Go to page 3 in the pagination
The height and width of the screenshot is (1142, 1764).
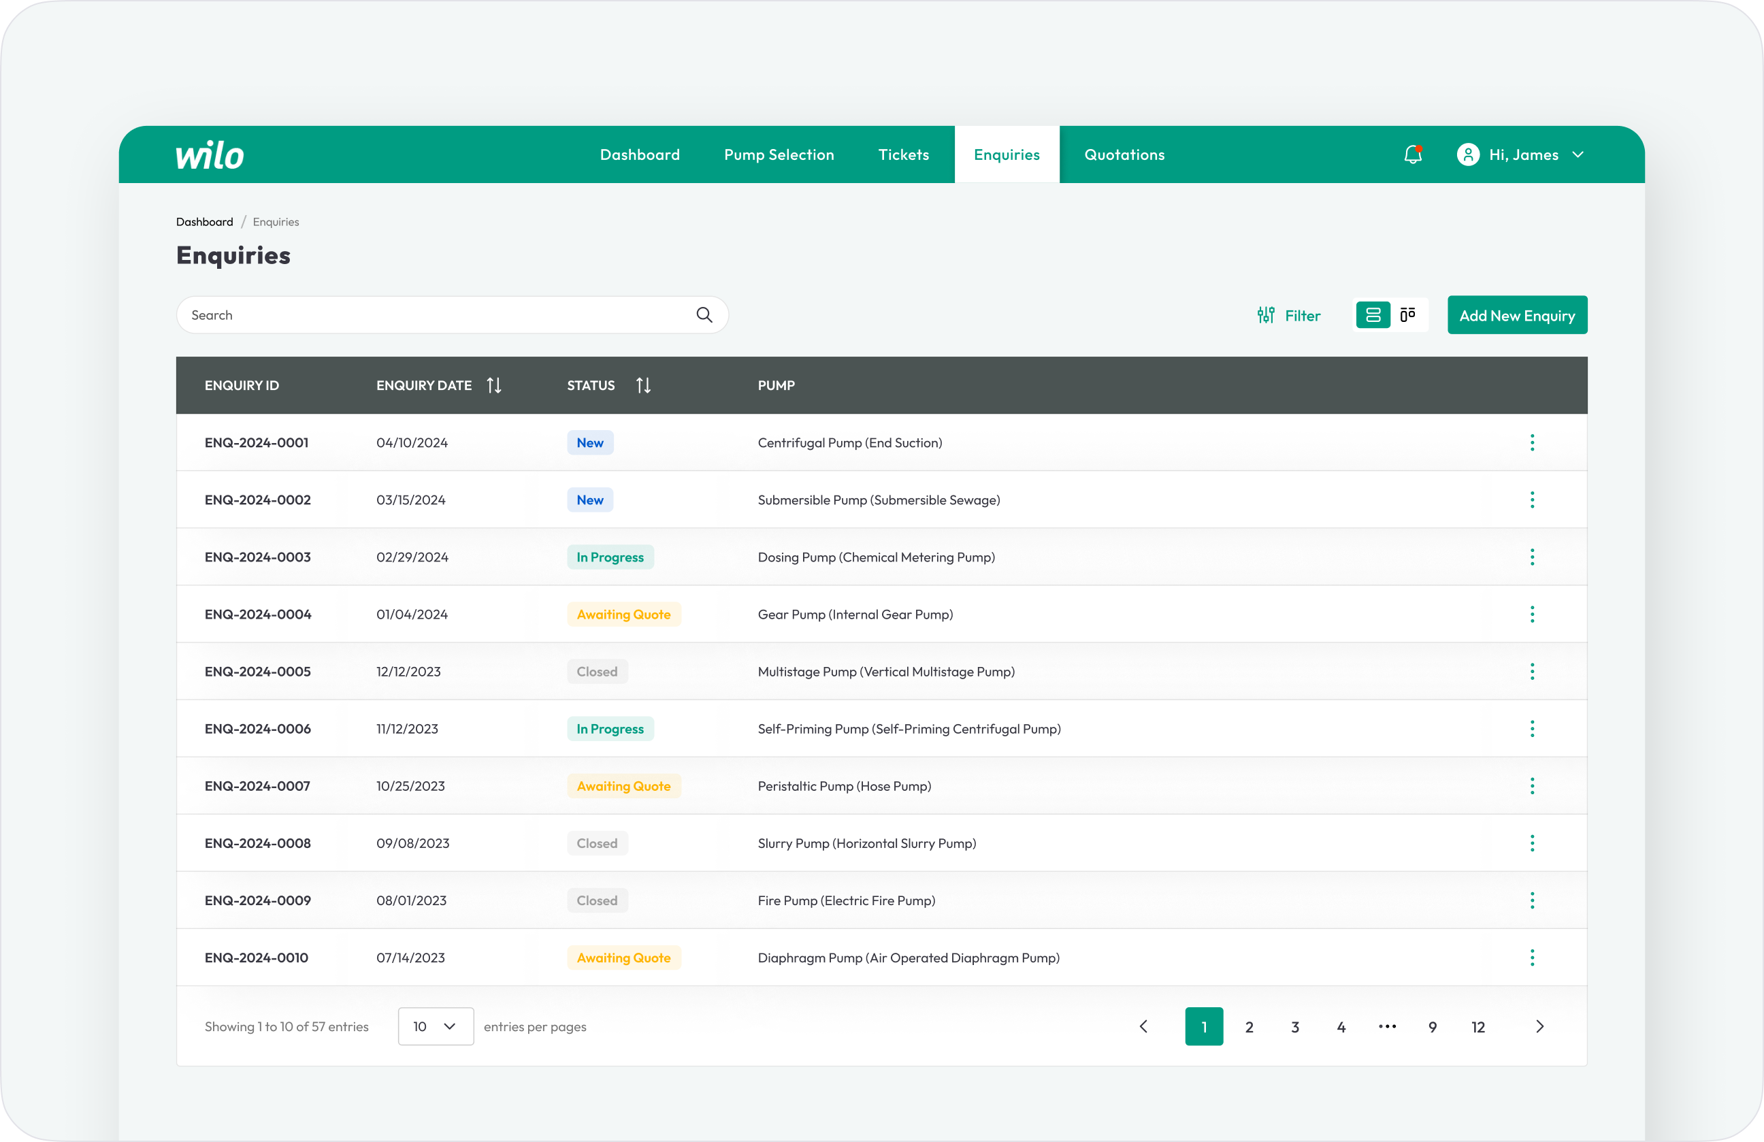click(1295, 1027)
